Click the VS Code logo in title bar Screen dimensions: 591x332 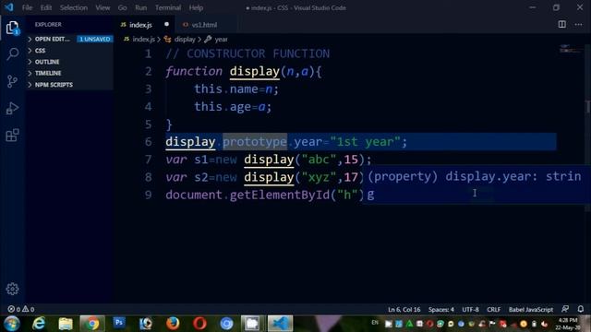point(8,7)
